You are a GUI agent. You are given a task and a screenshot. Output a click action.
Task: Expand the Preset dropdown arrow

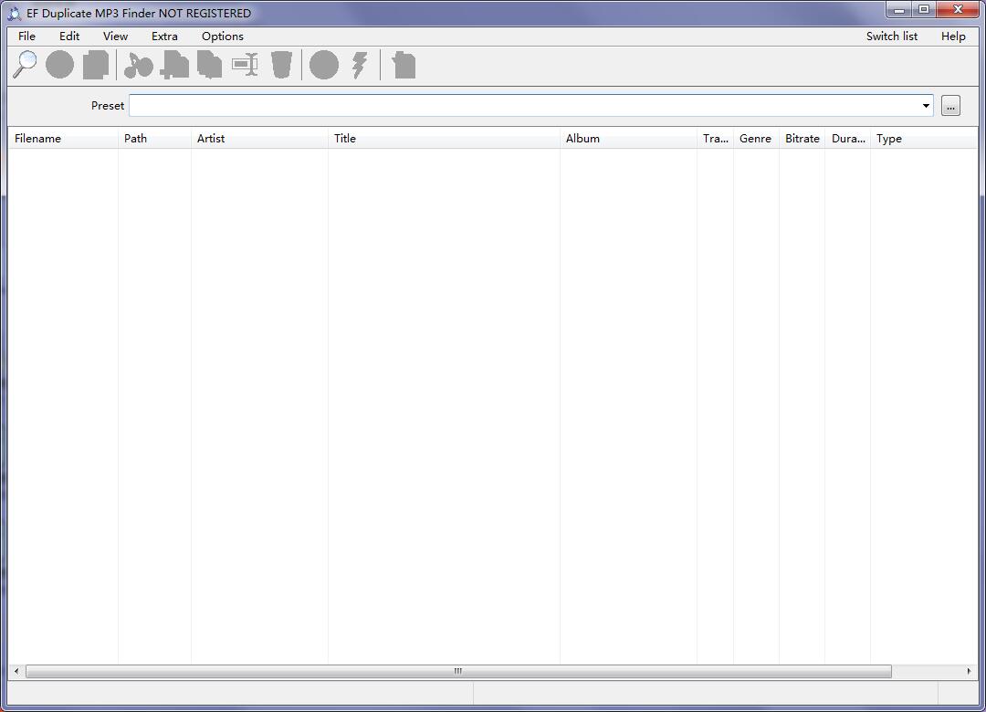click(x=925, y=106)
